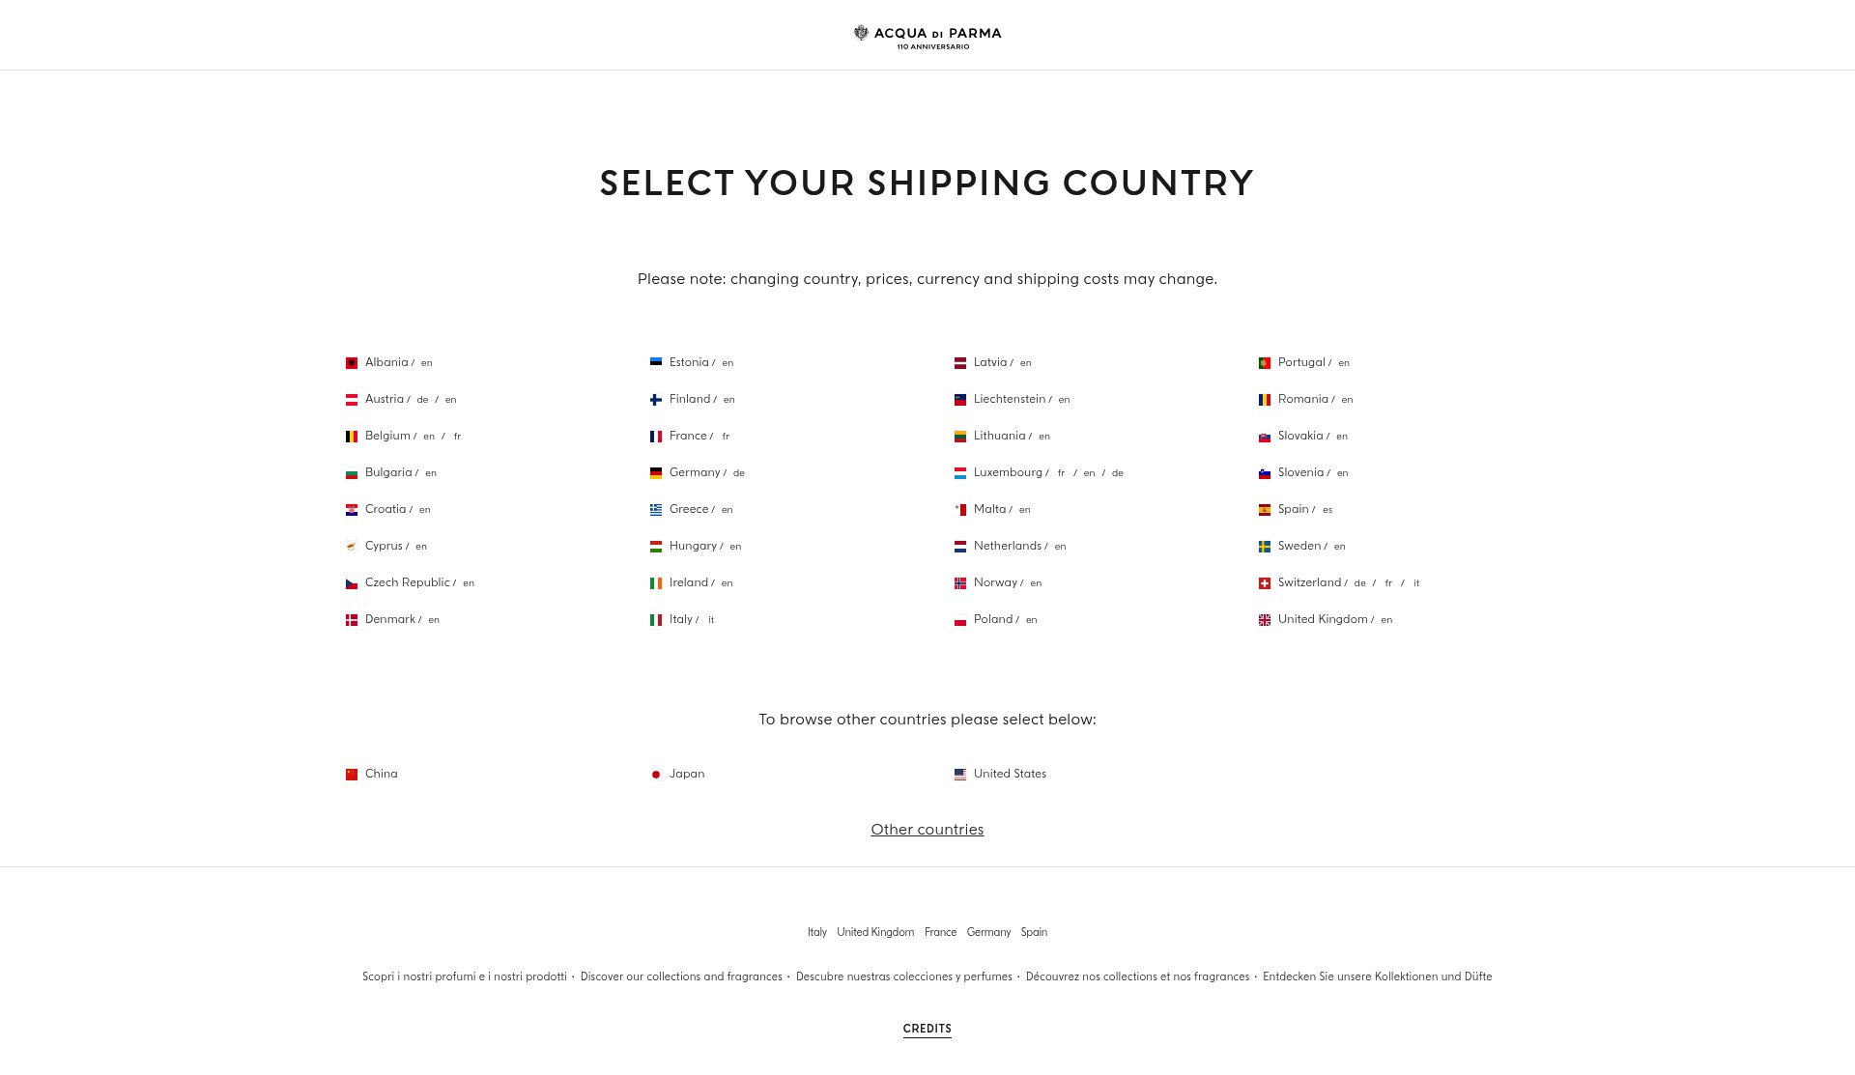The width and height of the screenshot is (1855, 1075).
Task: Select 'it' language next to Switzerland
Action: (x=1416, y=583)
